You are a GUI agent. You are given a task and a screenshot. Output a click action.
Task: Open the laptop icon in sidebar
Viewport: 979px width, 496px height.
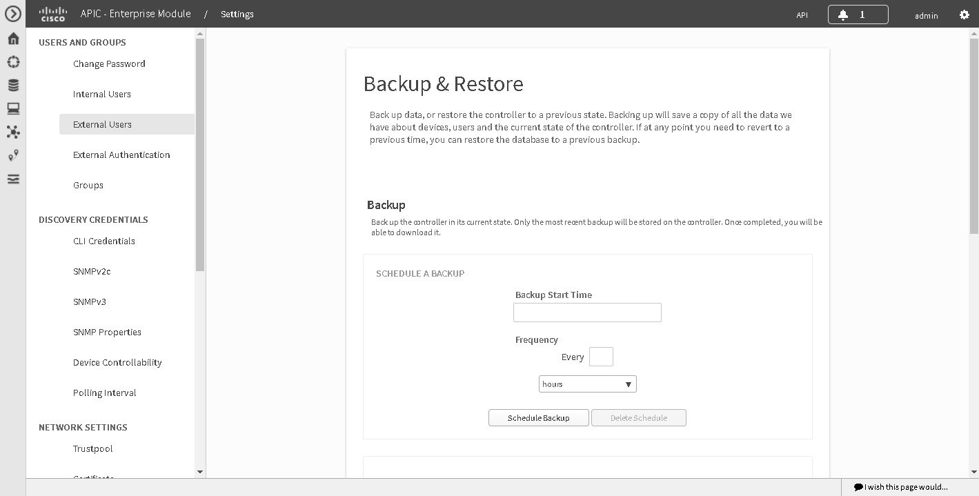click(x=13, y=108)
